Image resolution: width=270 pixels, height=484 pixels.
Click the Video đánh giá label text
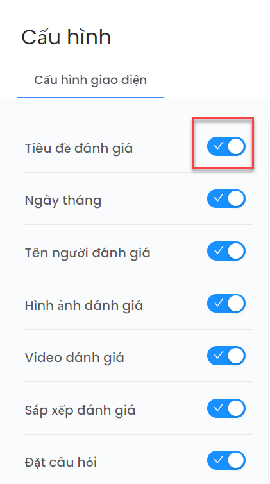[x=74, y=358]
